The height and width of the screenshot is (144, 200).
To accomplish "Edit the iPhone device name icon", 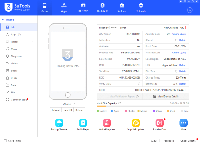I will tap(74, 104).
